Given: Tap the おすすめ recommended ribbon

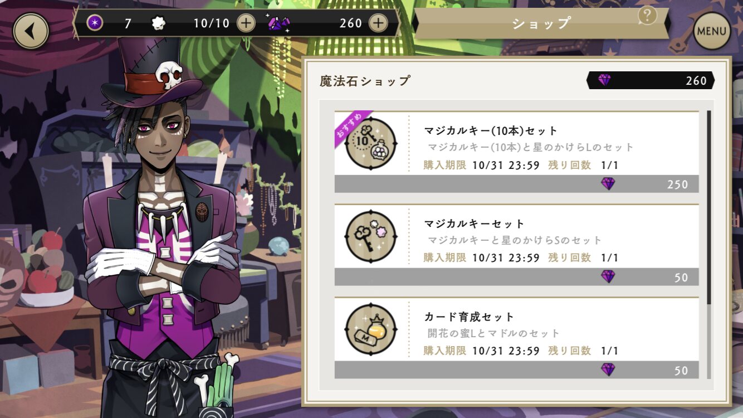Looking at the screenshot, I should click(x=351, y=126).
